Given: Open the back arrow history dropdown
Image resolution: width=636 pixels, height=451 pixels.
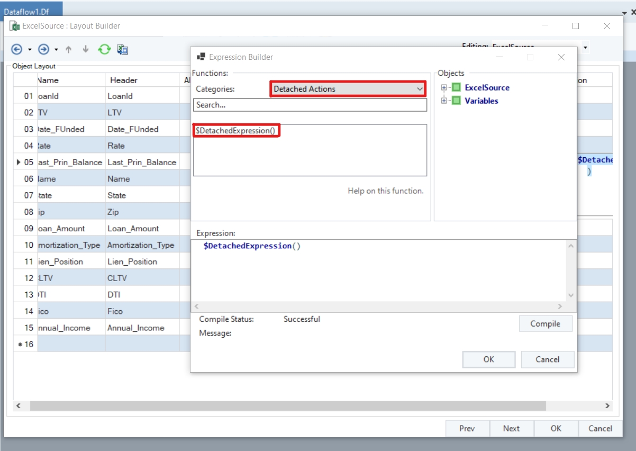Looking at the screenshot, I should 30,50.
